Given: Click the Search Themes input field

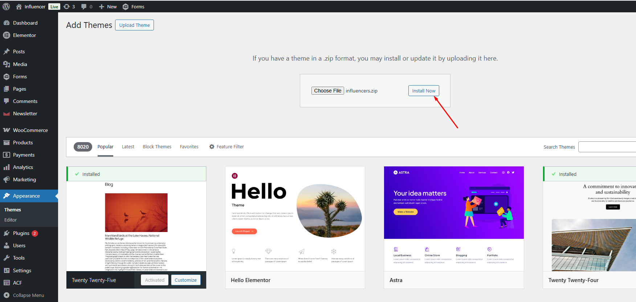Looking at the screenshot, I should coord(607,147).
